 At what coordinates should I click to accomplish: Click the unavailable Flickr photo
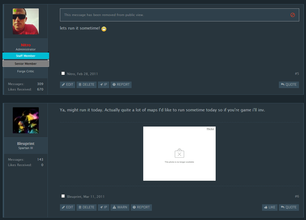[x=179, y=154]
